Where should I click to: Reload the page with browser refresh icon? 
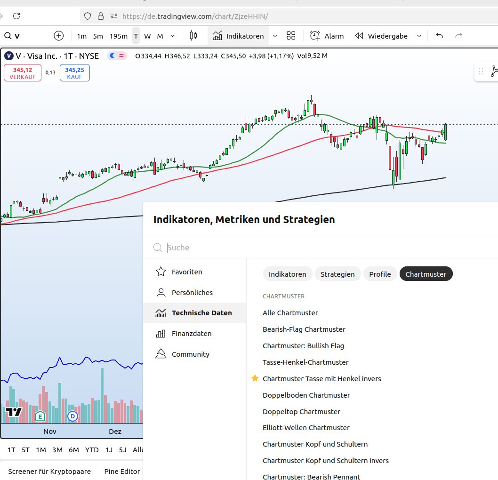coord(16,16)
